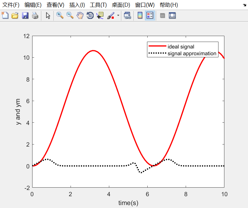Viewport: 248px width, 208px height.
Task: Enable the Rotate 3D tool
Action: [89, 15]
